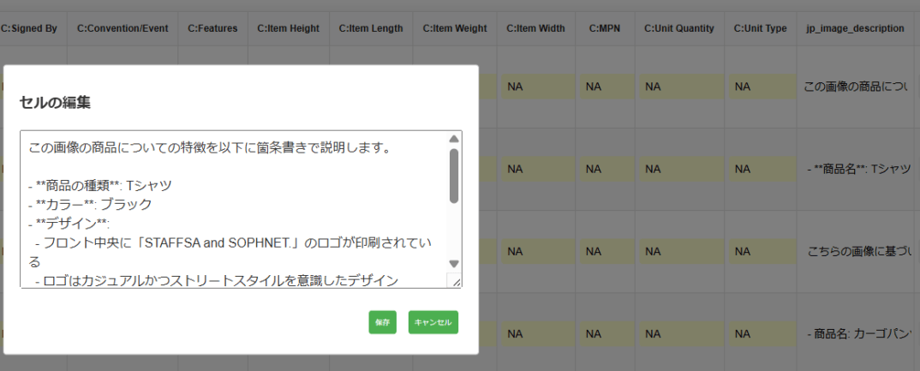
Task: Click the text area's corner resize handle
Action: (456, 281)
